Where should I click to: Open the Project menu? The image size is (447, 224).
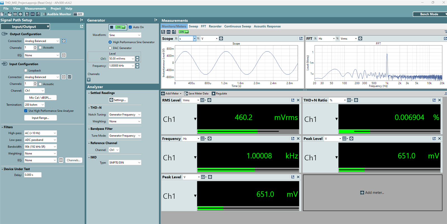click(x=56, y=8)
